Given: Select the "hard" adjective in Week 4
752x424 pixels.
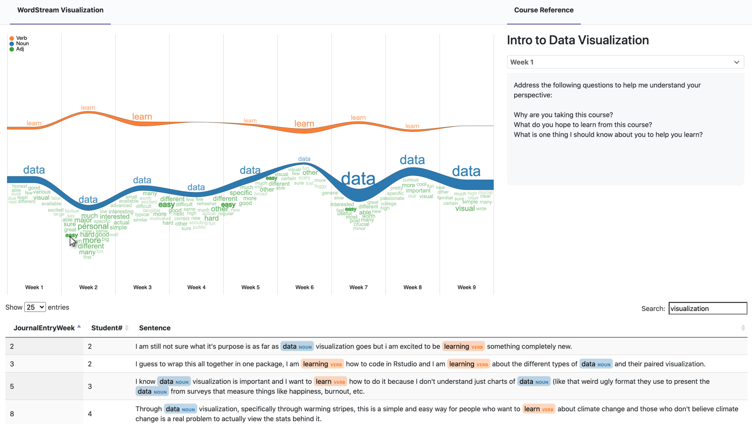Looking at the screenshot, I should coord(211,218).
